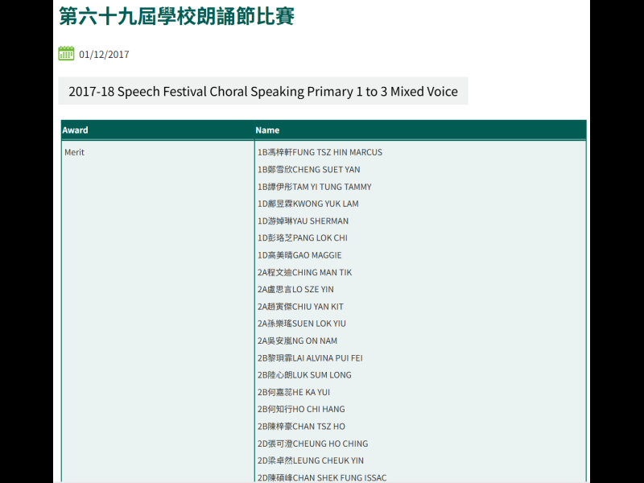Select the entry CHENG SUET YAN
The image size is (644, 483).
[308, 170]
